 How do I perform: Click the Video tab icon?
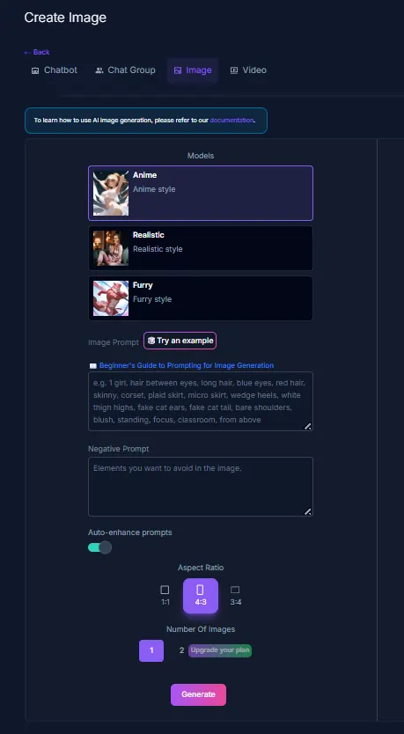[x=233, y=70]
